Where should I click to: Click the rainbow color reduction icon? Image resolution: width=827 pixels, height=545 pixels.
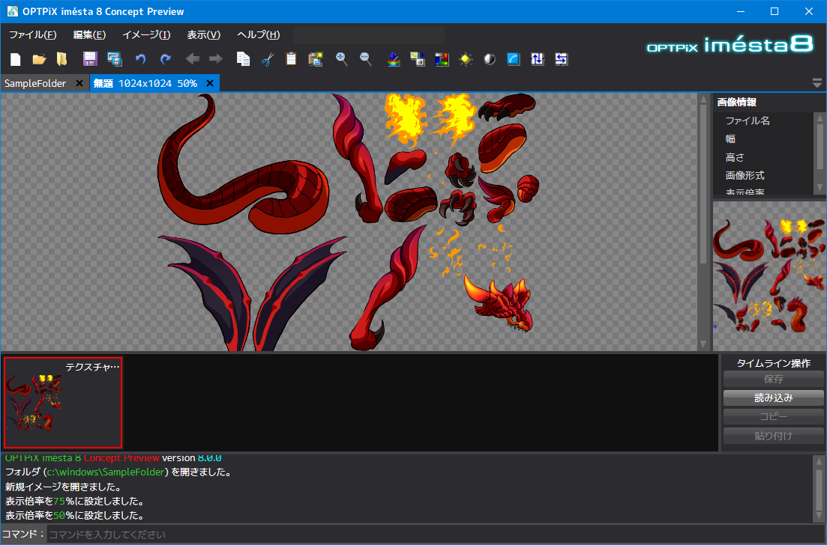pos(394,59)
